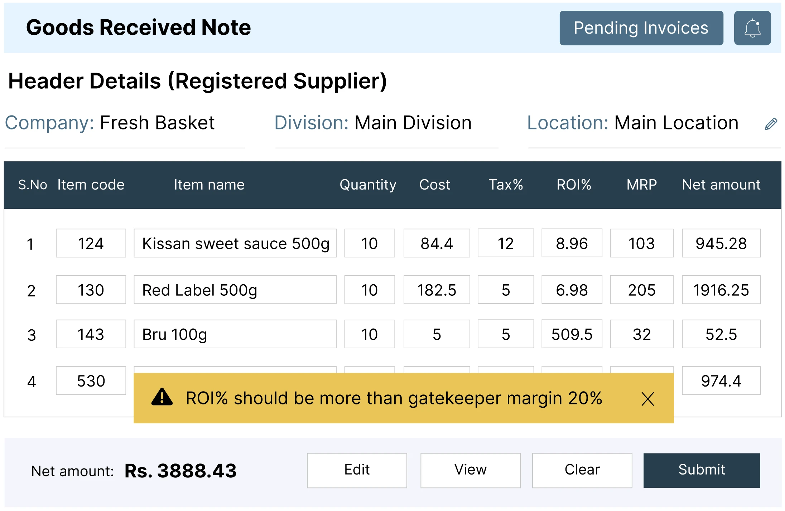Select the MRP field showing 205
The height and width of the screenshot is (511, 785).
(641, 290)
